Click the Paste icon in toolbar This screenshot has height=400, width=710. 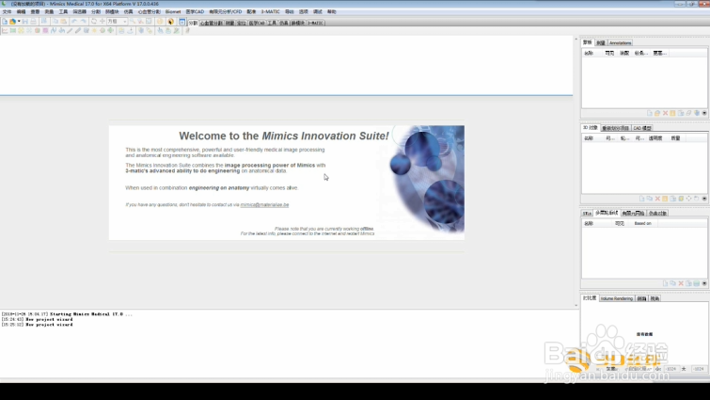63,22
